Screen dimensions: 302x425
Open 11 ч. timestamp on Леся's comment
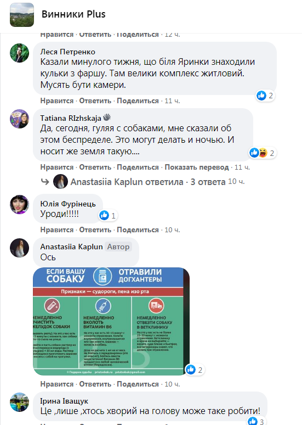(173, 101)
